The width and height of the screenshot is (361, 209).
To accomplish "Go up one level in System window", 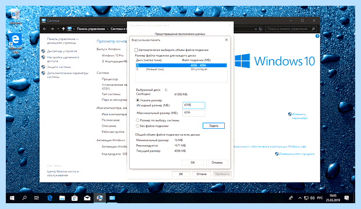I will coord(63,29).
